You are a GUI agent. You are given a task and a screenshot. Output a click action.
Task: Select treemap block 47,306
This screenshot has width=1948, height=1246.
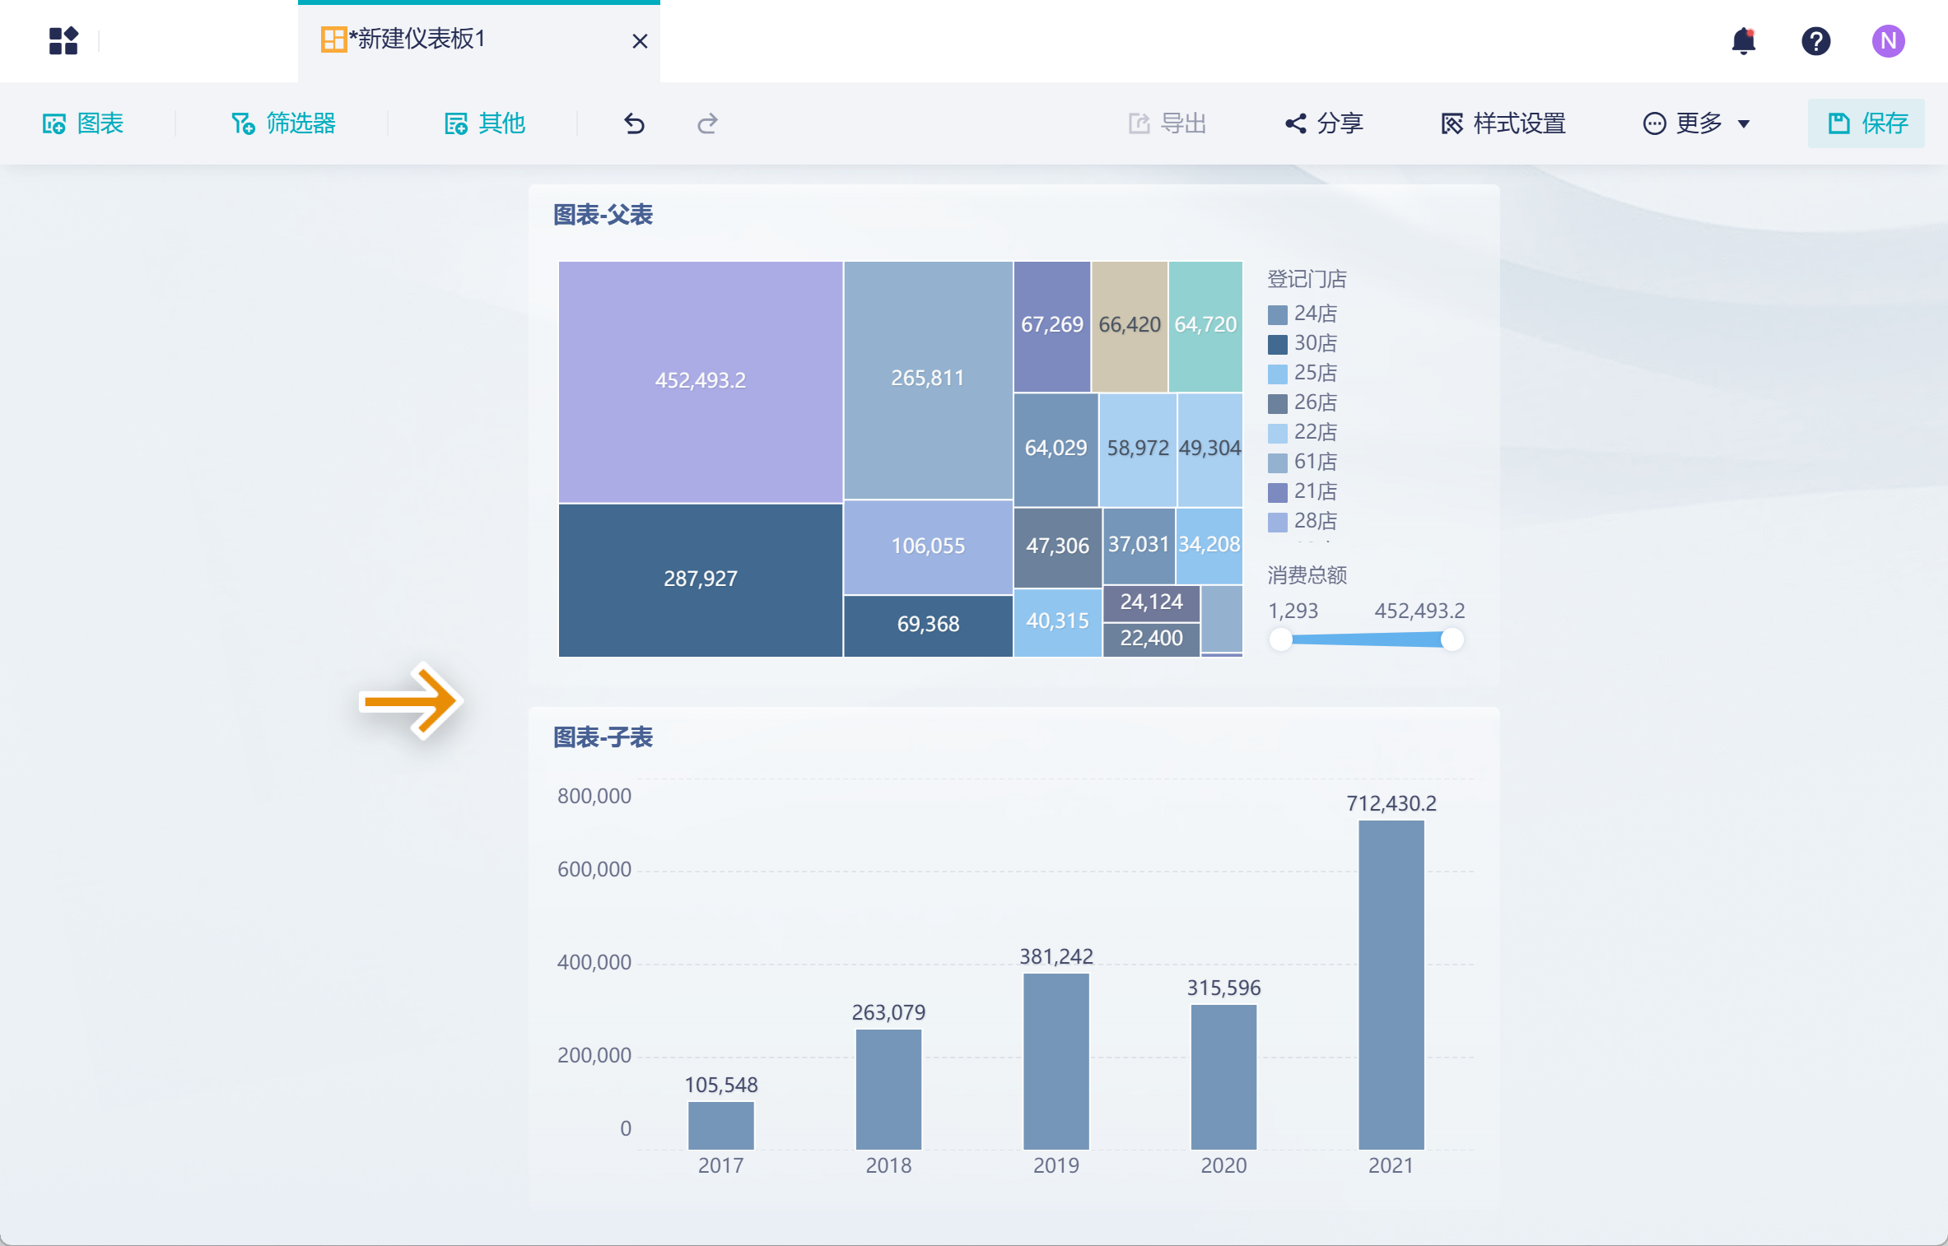pos(1057,547)
